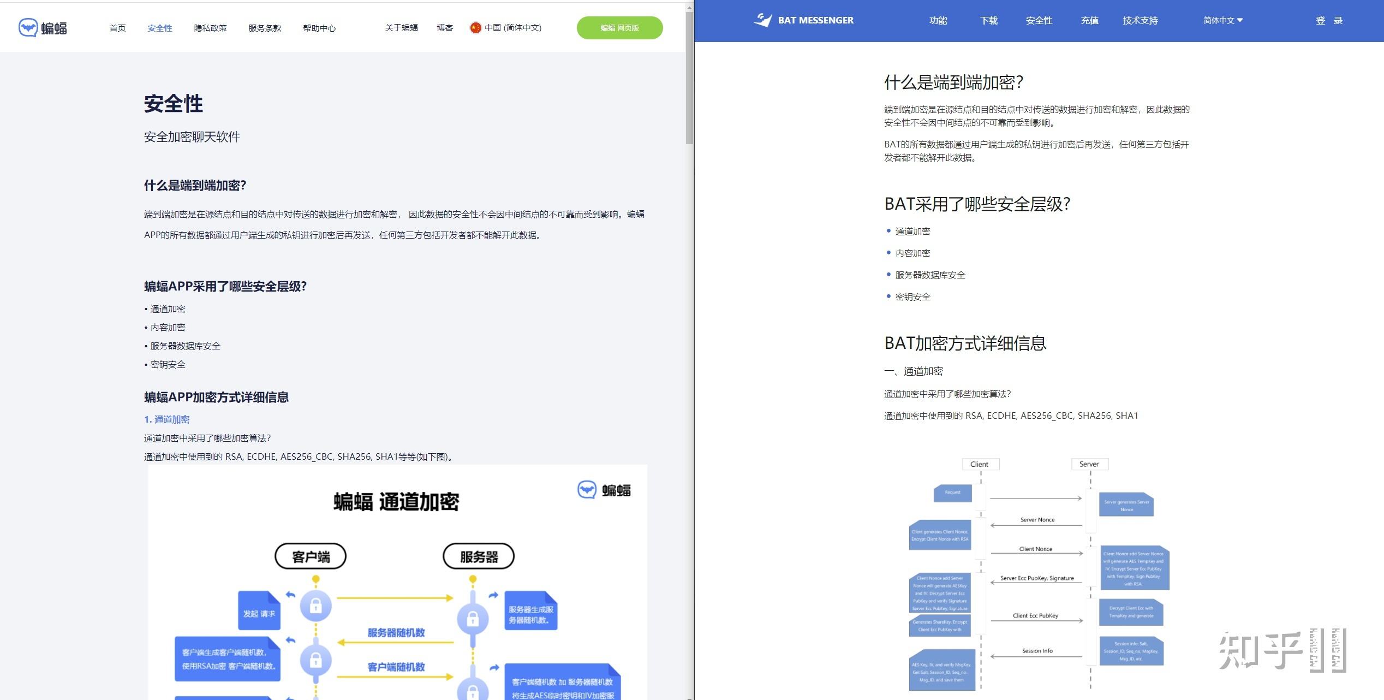Click the first padlock icon under 服务器
The height and width of the screenshot is (700, 1384).
point(473,619)
